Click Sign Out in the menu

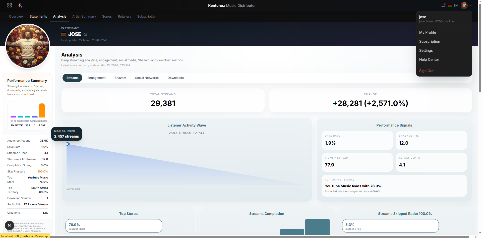click(426, 71)
